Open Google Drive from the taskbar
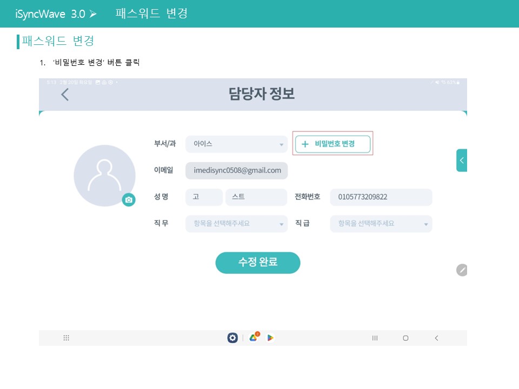 253,338
